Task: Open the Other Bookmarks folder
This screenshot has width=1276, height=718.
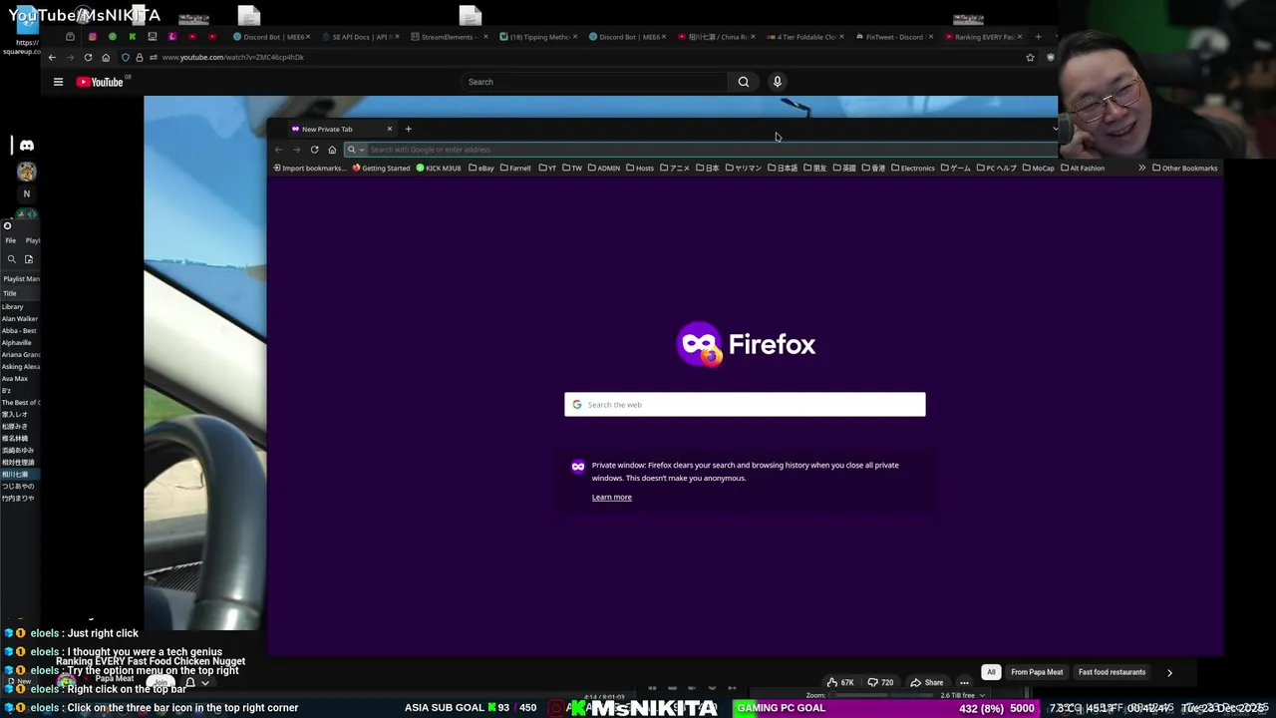Action: click(1184, 168)
